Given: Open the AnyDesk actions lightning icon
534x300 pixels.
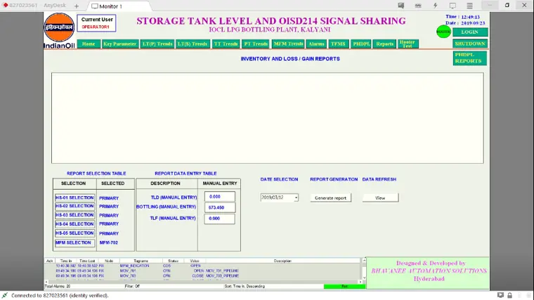Looking at the screenshot, I should 435,6.
